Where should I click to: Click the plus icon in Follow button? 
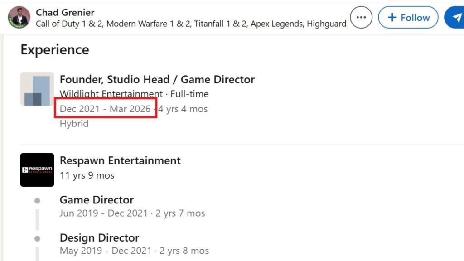tap(392, 18)
